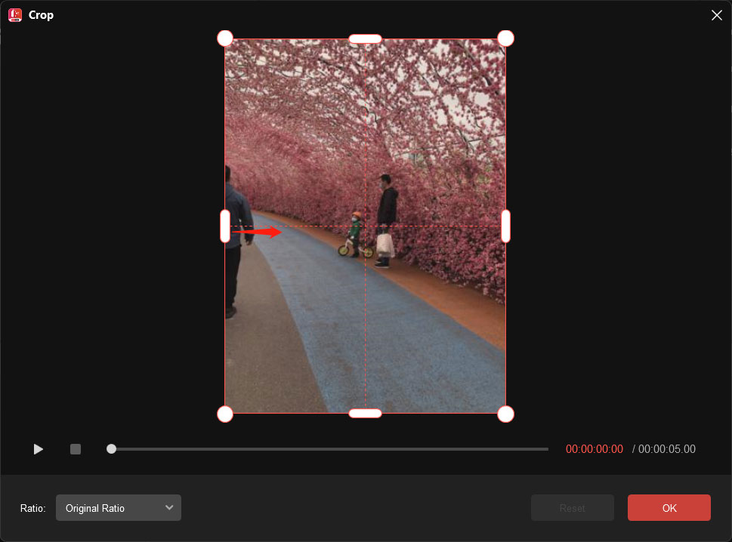Play the video preview

[x=39, y=449]
